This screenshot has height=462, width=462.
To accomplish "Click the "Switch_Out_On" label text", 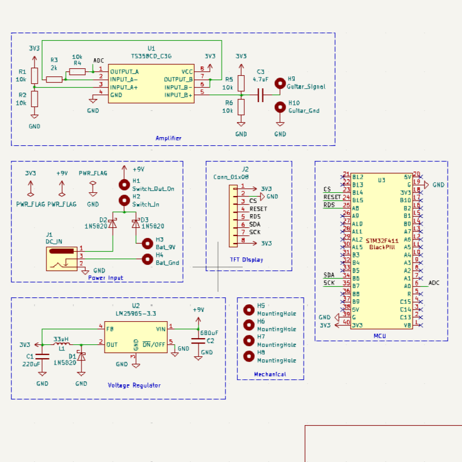I will [x=153, y=189].
